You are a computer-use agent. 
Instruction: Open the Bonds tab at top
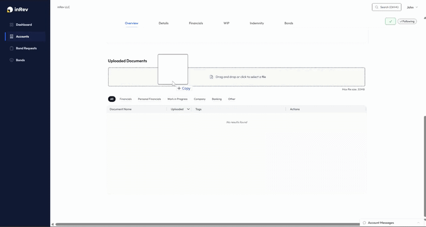pyautogui.click(x=289, y=23)
